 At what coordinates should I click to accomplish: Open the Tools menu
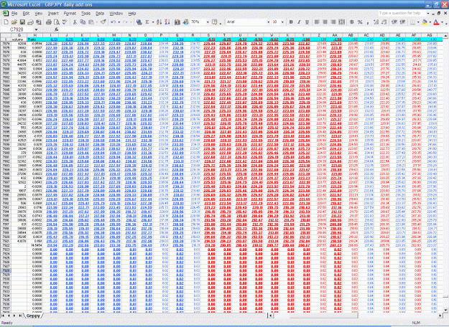coord(85,14)
